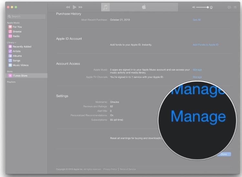Open Recently Added in Library
The height and width of the screenshot is (177, 242).
pos(22,47)
